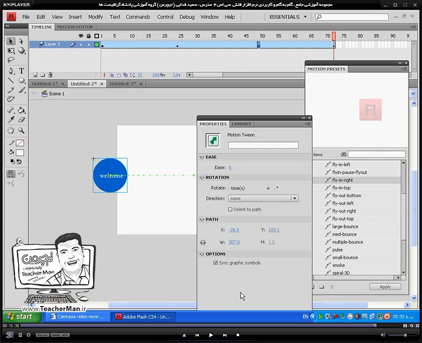The height and width of the screenshot is (343, 422).
Task: Select the Hand tool
Action: (x=11, y=130)
